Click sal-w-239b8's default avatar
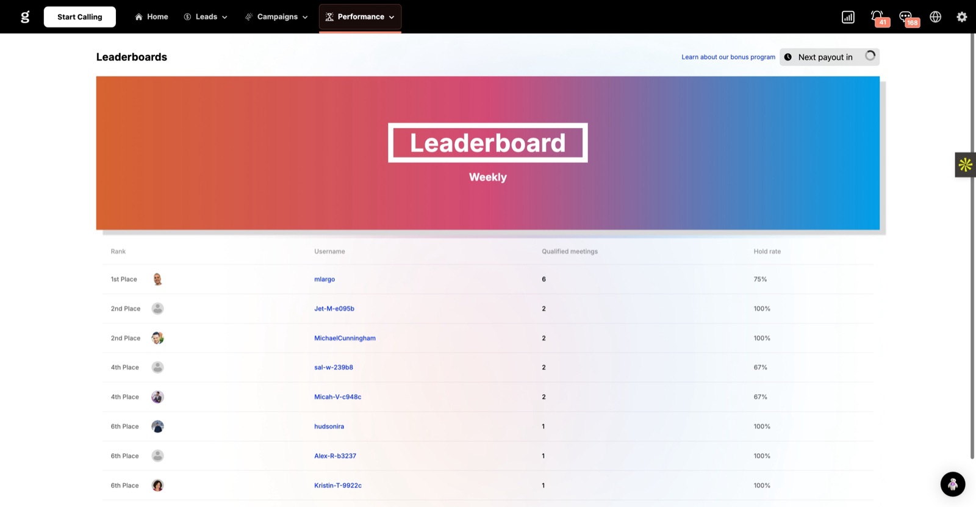Viewport: 976px width, 507px height. coord(157,367)
